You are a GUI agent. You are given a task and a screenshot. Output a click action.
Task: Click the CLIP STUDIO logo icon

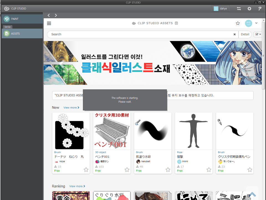pos(7,9)
